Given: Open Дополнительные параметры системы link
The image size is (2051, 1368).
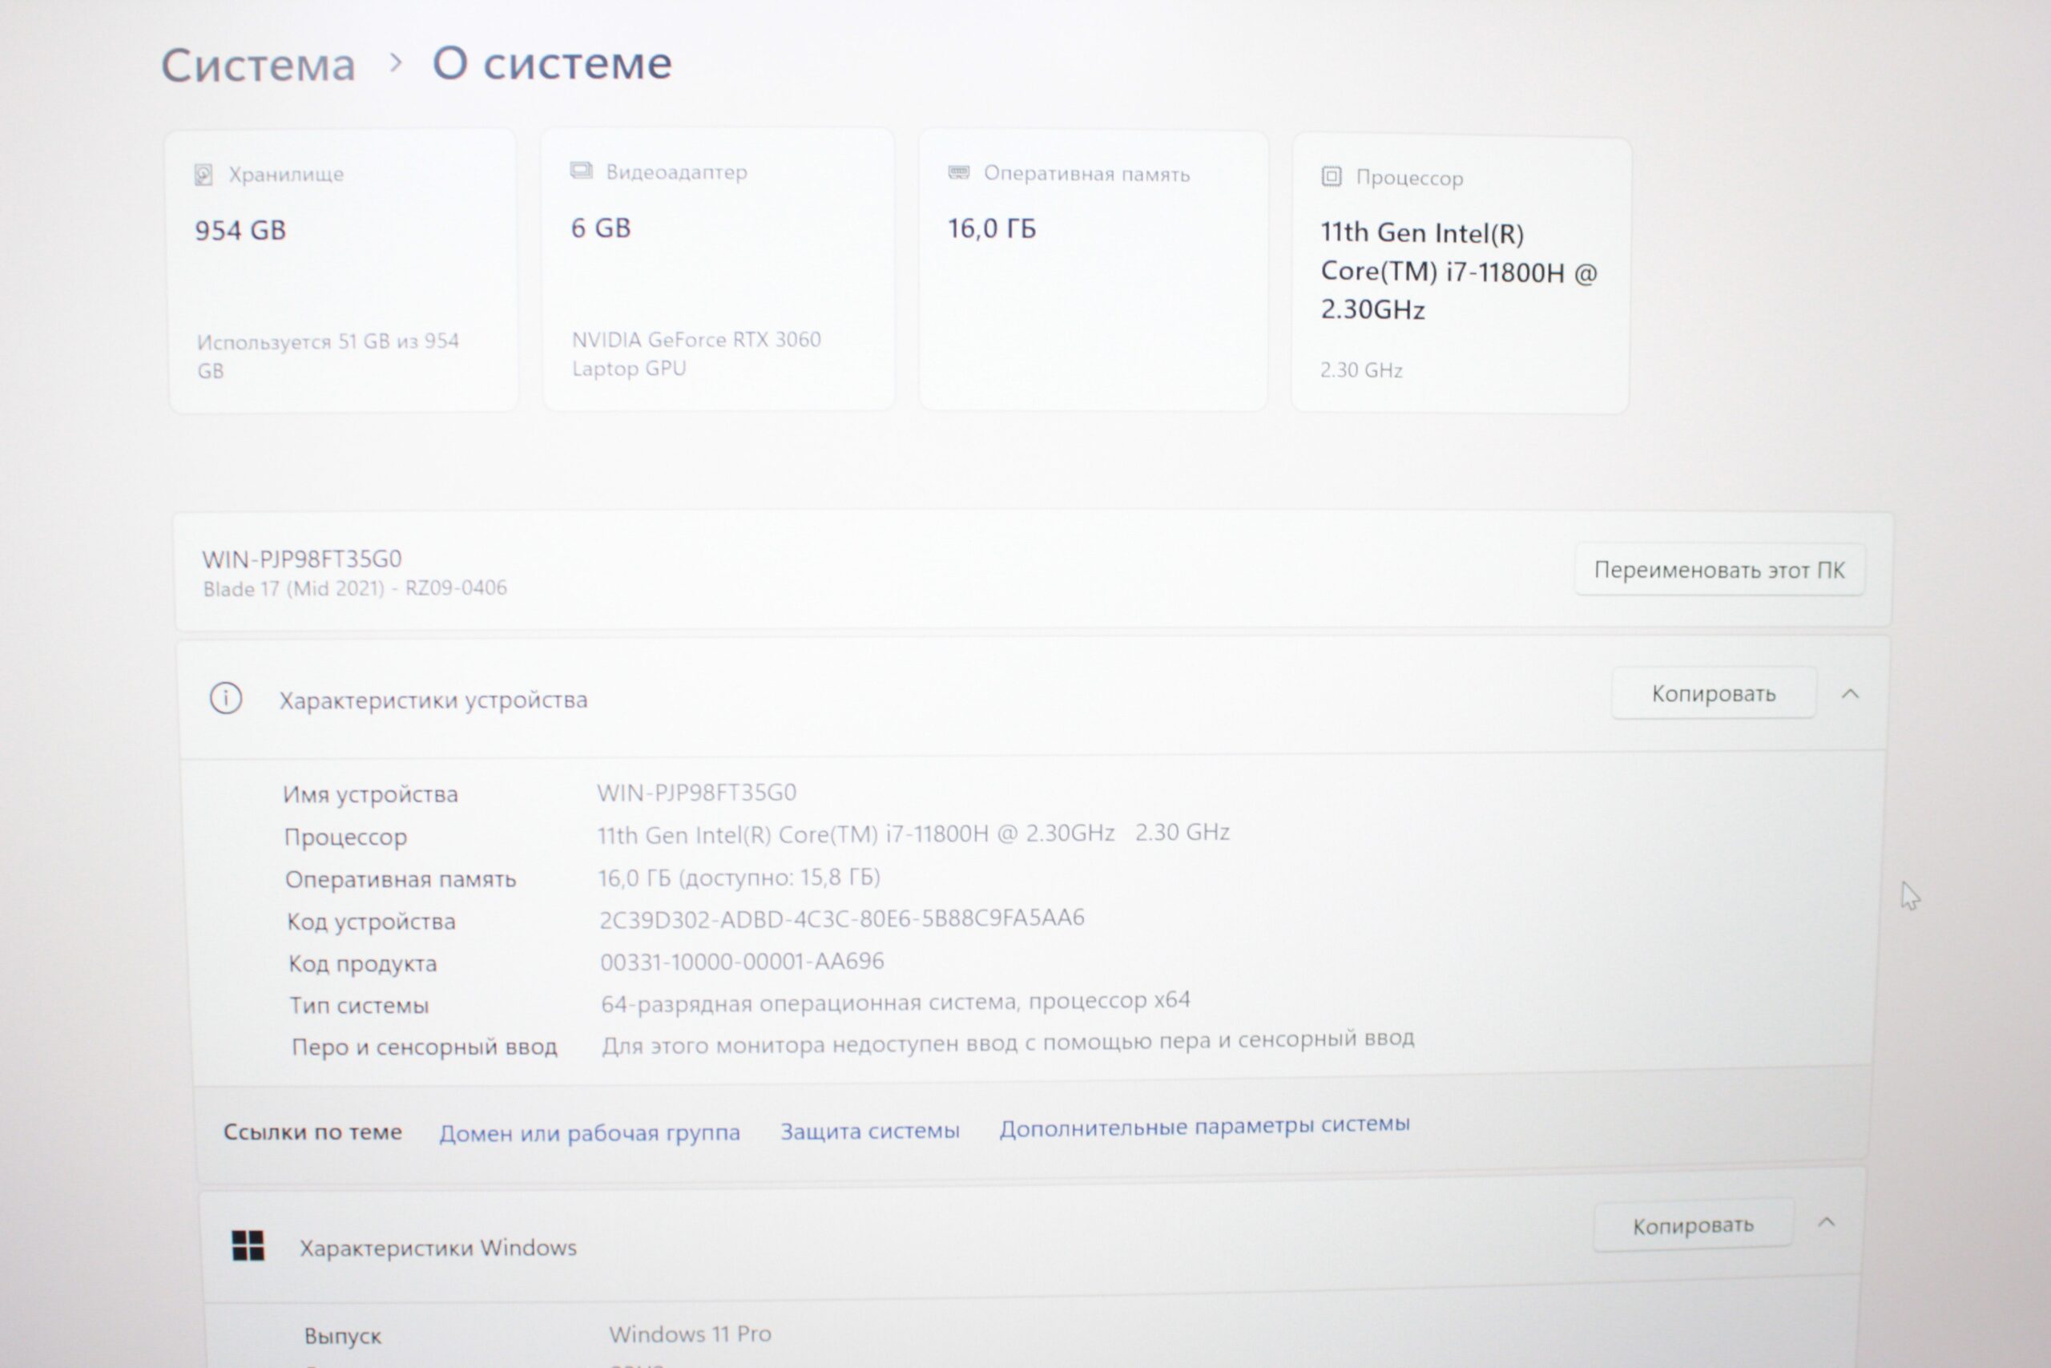Looking at the screenshot, I should [x=1204, y=1126].
